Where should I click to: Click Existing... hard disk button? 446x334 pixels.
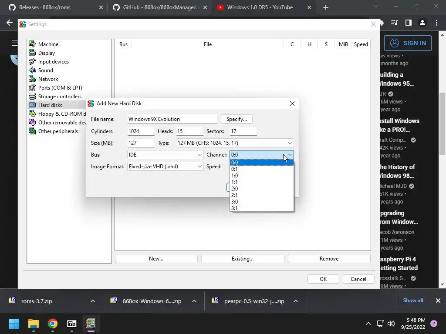(x=243, y=259)
